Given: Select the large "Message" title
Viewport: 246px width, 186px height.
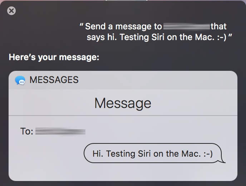Looking at the screenshot, I should pos(123,103).
